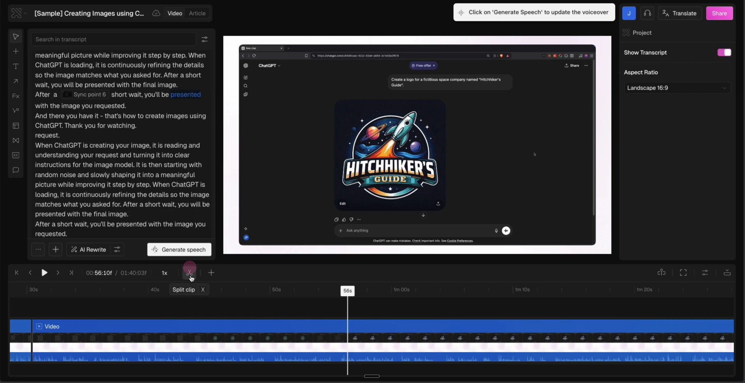The image size is (745, 383).
Task: Open the Fx effects tool in the left sidebar
Action: click(16, 96)
